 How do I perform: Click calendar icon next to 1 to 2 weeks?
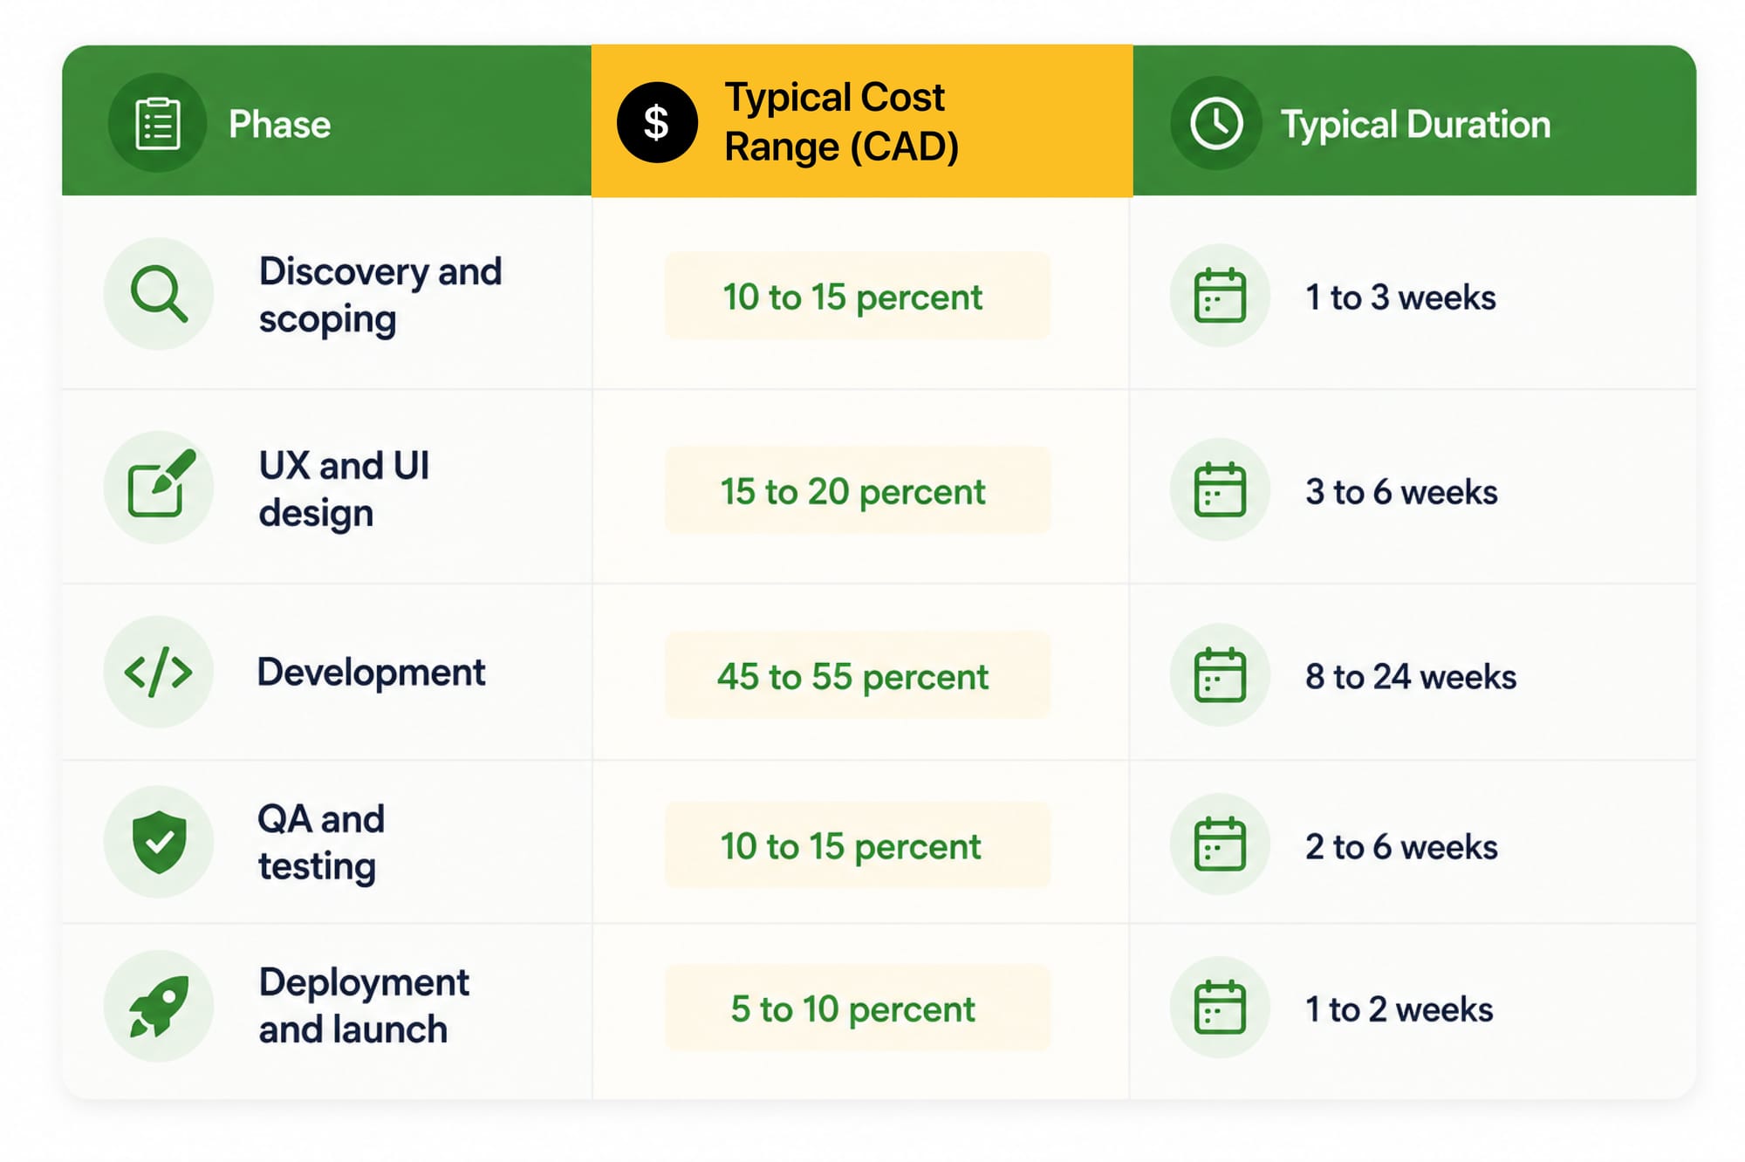coord(1220,1008)
